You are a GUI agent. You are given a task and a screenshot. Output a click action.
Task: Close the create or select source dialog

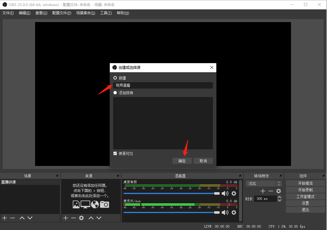point(212,67)
